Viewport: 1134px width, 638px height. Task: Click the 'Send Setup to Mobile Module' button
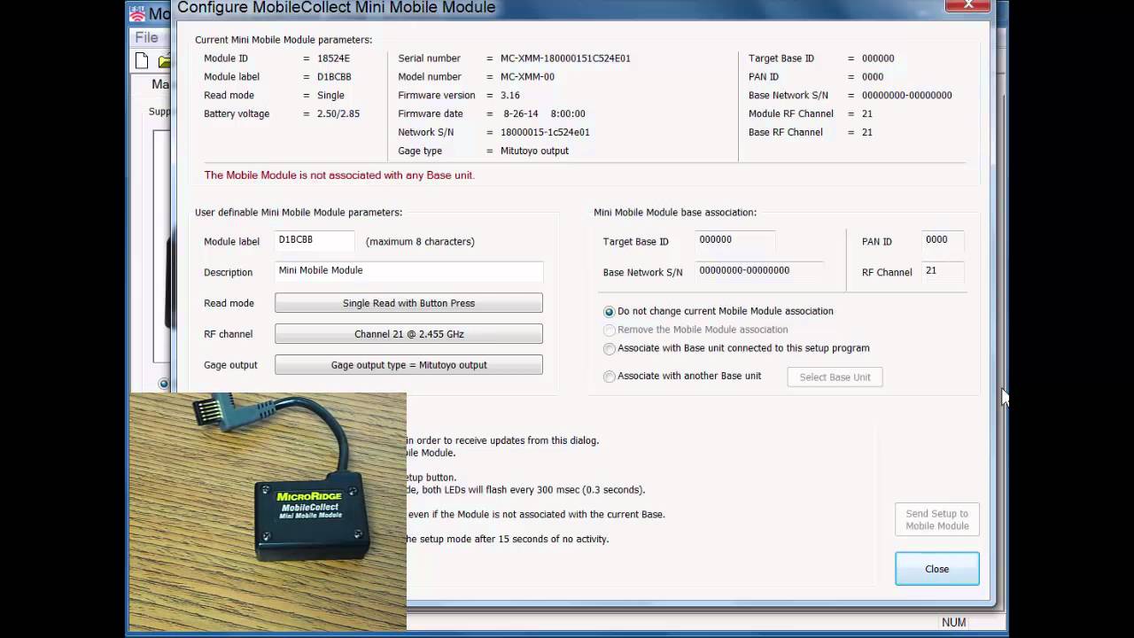936,519
